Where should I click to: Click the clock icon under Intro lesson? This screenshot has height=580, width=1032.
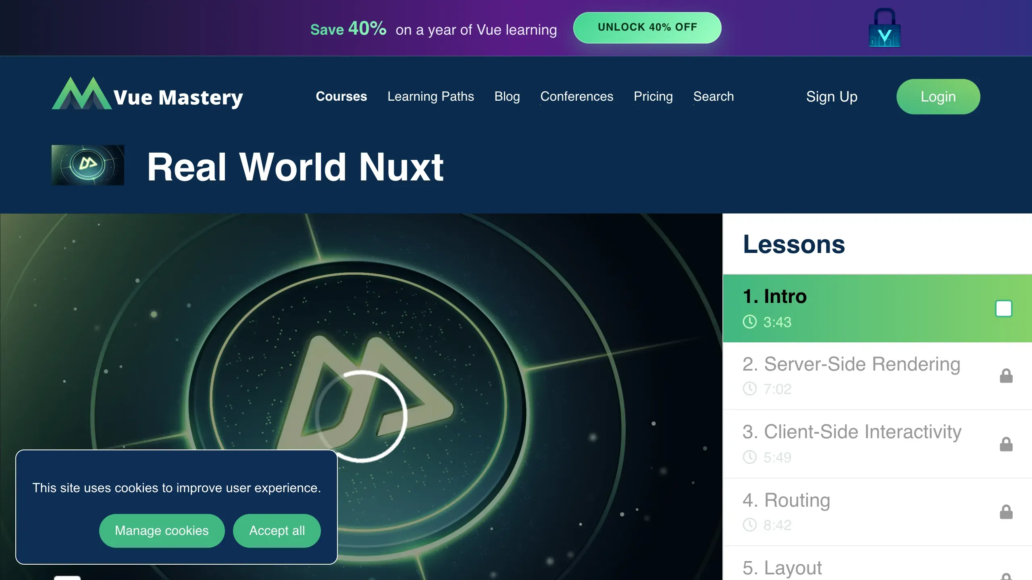tap(749, 322)
